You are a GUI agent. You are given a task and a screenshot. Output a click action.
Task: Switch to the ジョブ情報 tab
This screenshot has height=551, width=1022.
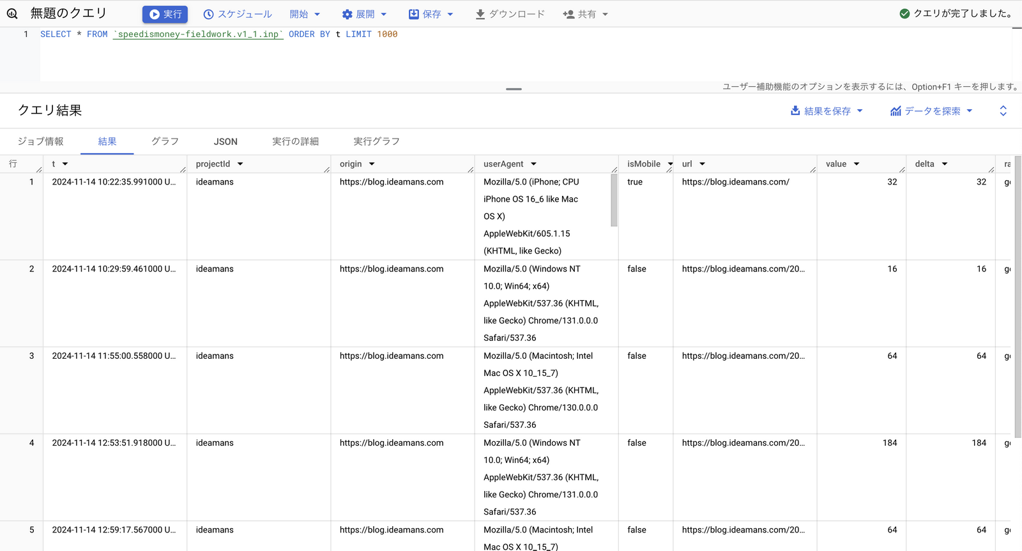[x=40, y=141]
